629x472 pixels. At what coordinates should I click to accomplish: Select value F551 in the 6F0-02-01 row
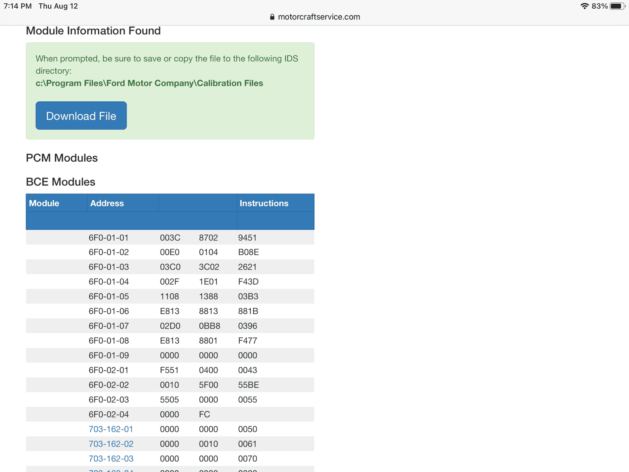tap(169, 370)
